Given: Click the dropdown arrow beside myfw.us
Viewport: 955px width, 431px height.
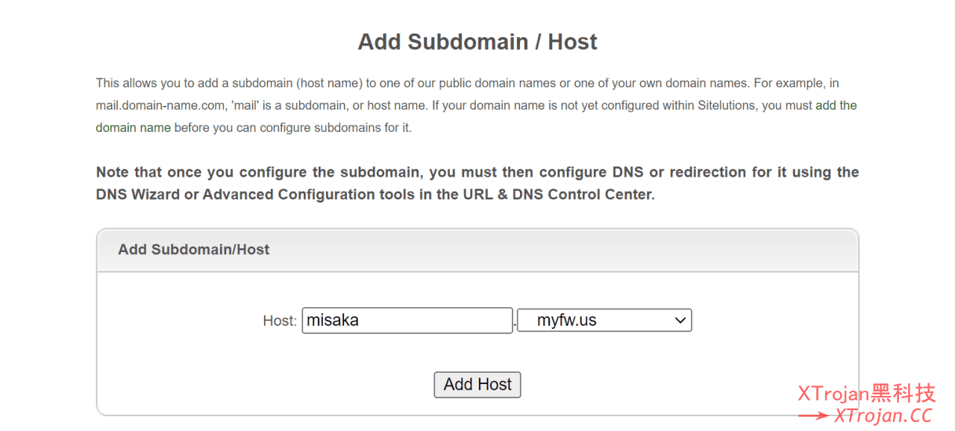Looking at the screenshot, I should [x=680, y=320].
